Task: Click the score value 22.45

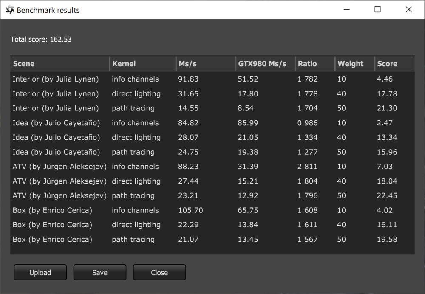Action: point(387,195)
